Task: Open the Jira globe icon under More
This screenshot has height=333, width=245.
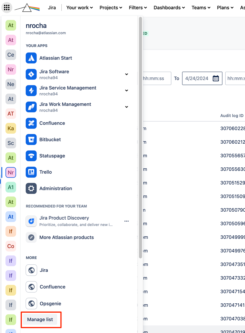Action: 31,270
